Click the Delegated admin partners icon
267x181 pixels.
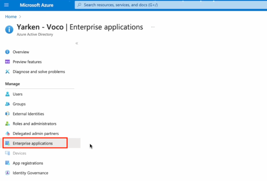7,133
